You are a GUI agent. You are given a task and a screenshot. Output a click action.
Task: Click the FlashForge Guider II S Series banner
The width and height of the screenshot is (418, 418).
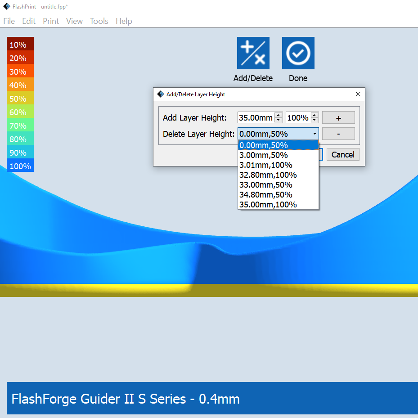(x=212, y=398)
